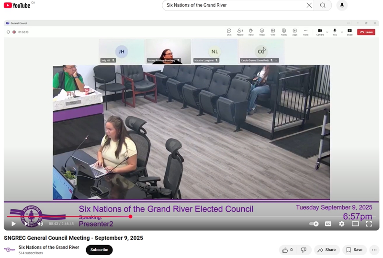Share screen in Teams meeting
Screen dimensions: 383x258
click(x=350, y=32)
